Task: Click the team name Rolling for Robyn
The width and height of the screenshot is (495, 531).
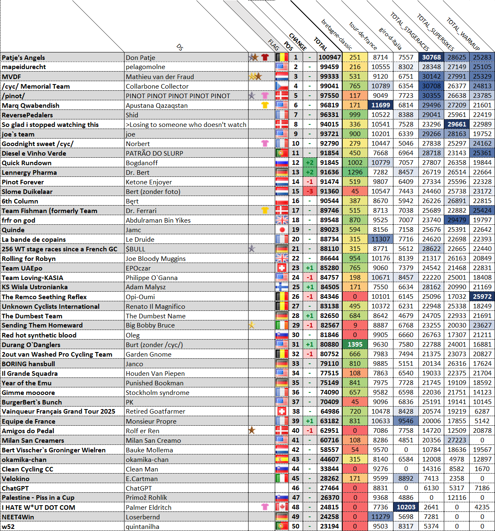Action: tap(29, 258)
